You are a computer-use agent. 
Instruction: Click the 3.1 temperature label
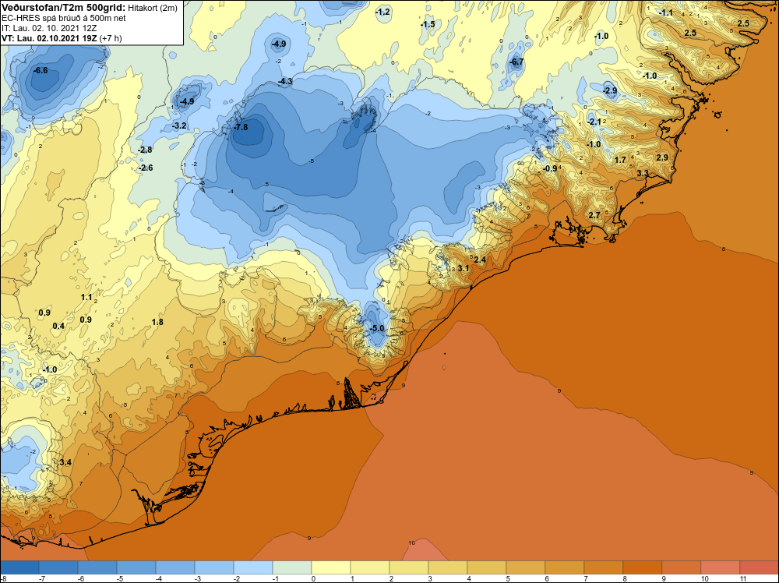tap(463, 268)
